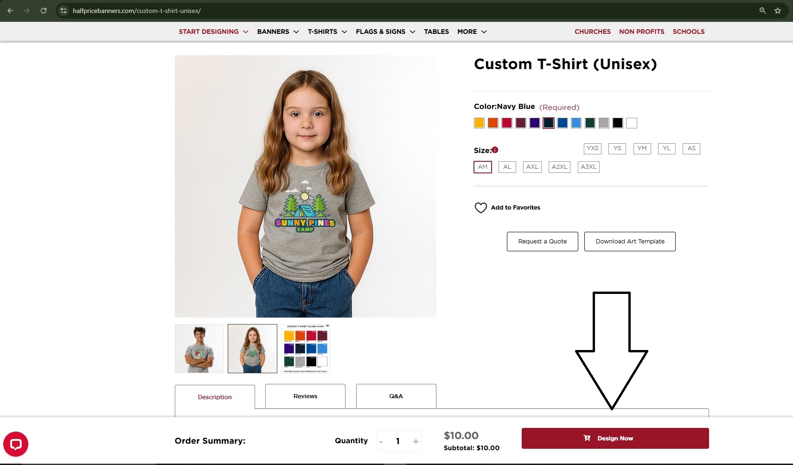
Task: Click the browser zoom magnifier icon
Action: (x=762, y=11)
